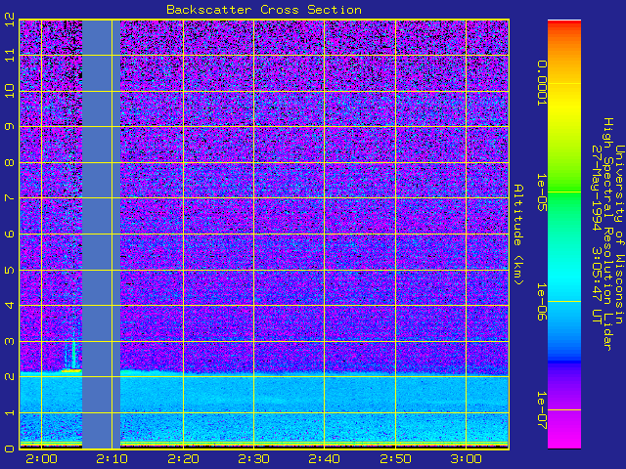This screenshot has width=626, height=469.
Task: Click the 27-May-1994 3:05:47 UT timestamp
Action: 597,234
